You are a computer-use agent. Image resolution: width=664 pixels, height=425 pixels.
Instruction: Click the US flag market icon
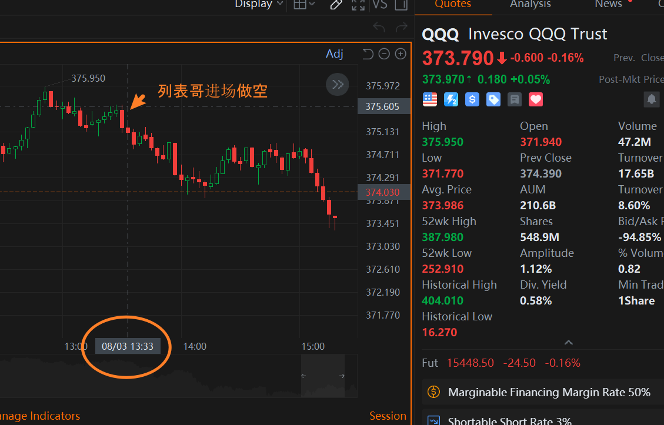tap(430, 99)
